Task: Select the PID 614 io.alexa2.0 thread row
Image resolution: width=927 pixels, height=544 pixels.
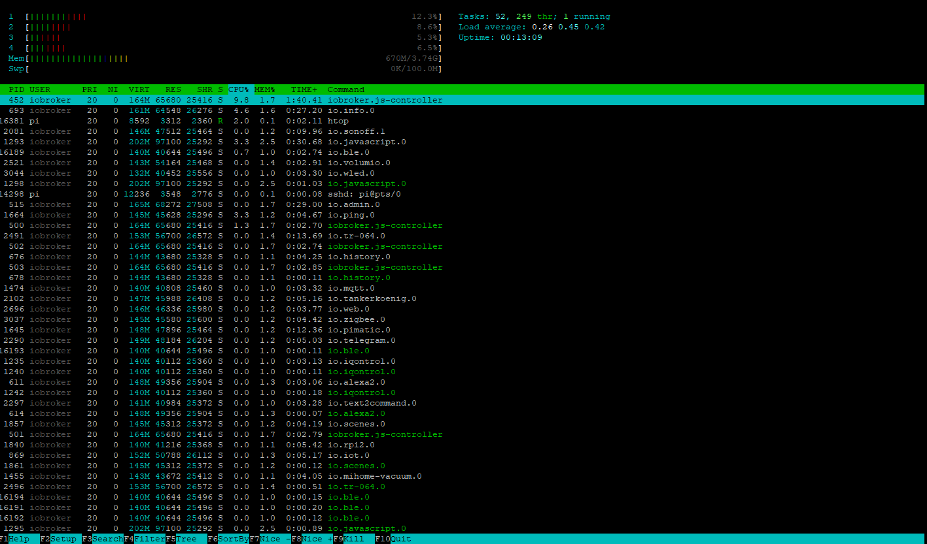Action: [x=462, y=413]
